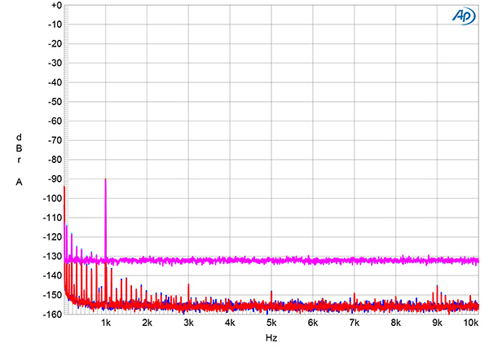Select the -90 y-axis tick label
The image size is (489, 348).
click(x=53, y=178)
